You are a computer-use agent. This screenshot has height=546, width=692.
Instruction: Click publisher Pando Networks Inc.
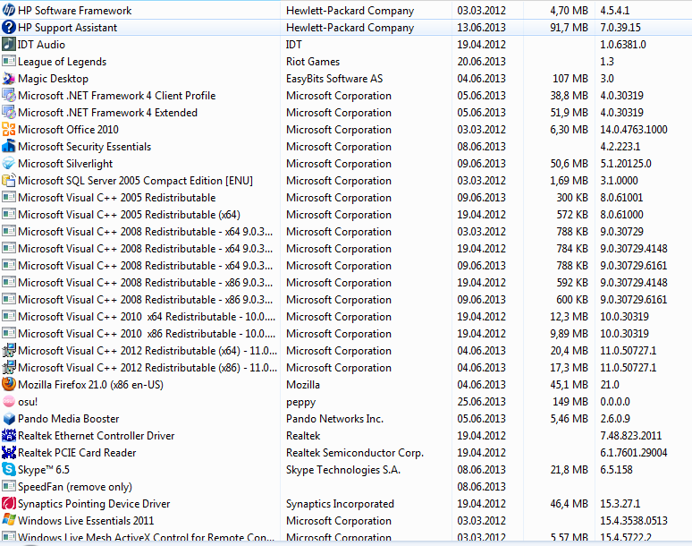click(334, 419)
